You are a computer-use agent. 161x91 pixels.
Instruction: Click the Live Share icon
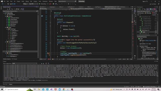coord(150,4)
